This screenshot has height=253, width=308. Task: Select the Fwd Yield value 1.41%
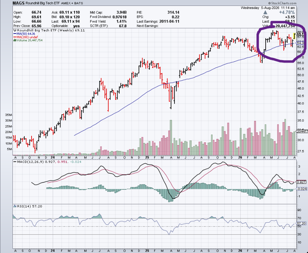(x=121, y=21)
